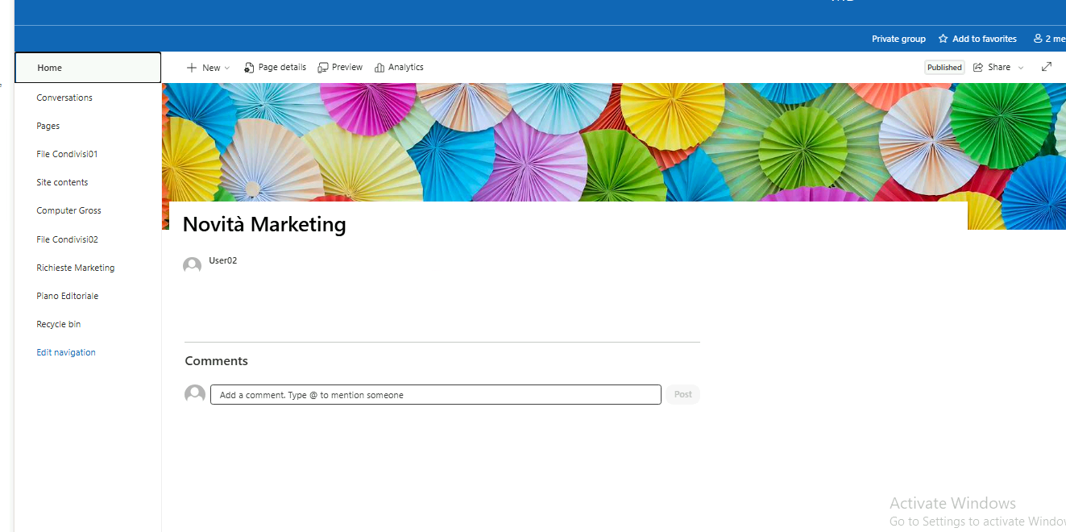The height and width of the screenshot is (532, 1066).
Task: Click the Private group label
Action: tap(898, 39)
